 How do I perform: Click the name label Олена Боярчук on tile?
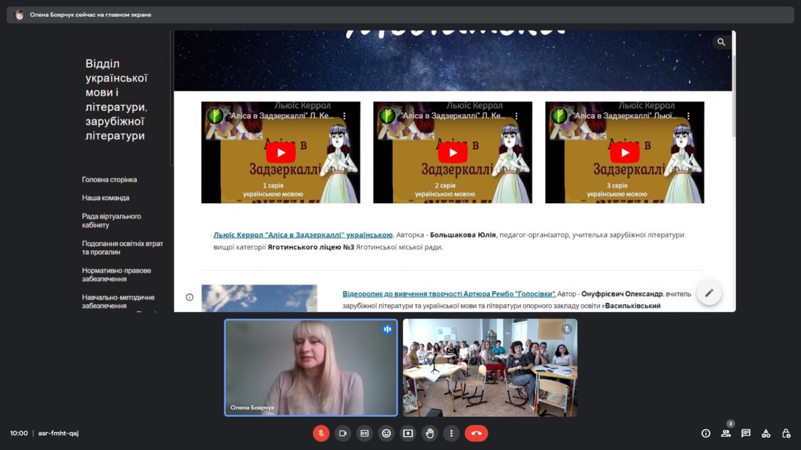pyautogui.click(x=252, y=407)
